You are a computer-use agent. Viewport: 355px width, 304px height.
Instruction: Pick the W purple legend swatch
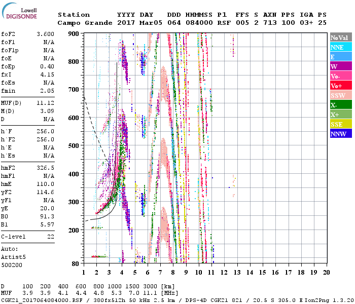[x=341, y=66]
